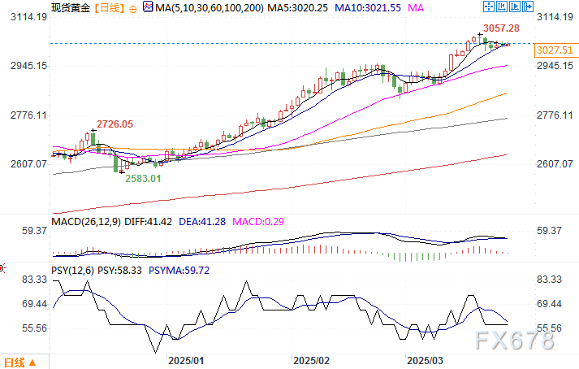This screenshot has height=369, width=579.
Task: Toggle the crosshair cursor icon
Action: [x=489, y=7]
